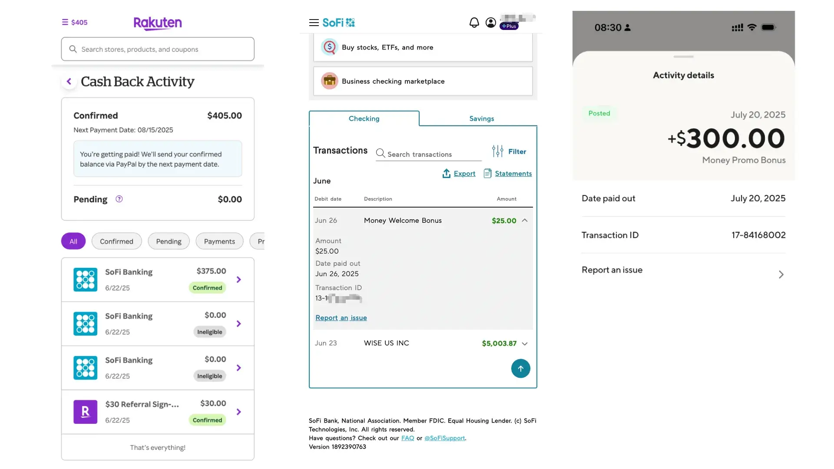The image size is (834, 469).
Task: Click the Rakuten store search field
Action: 158,49
